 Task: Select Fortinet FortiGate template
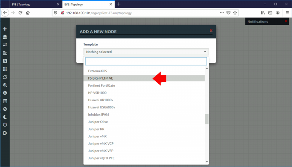click(x=144, y=86)
